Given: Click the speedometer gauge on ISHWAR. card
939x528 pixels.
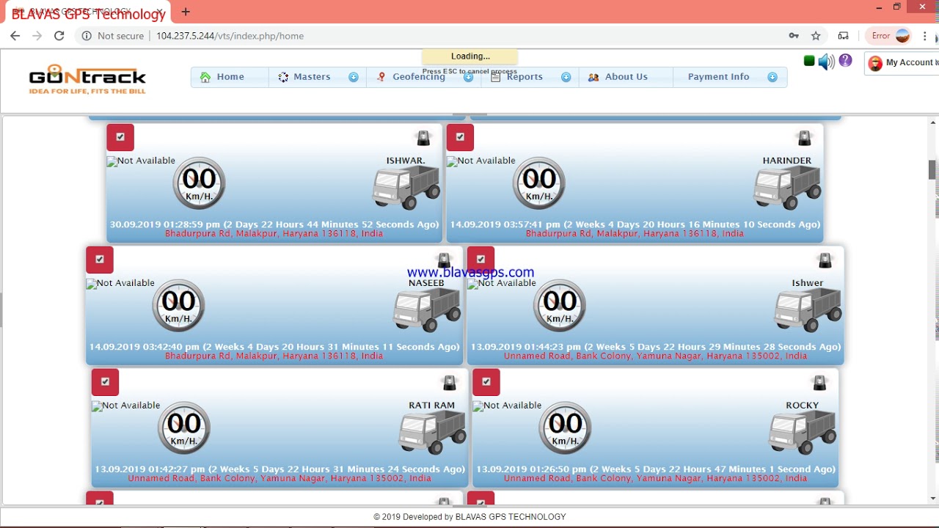Looking at the screenshot, I should point(199,183).
